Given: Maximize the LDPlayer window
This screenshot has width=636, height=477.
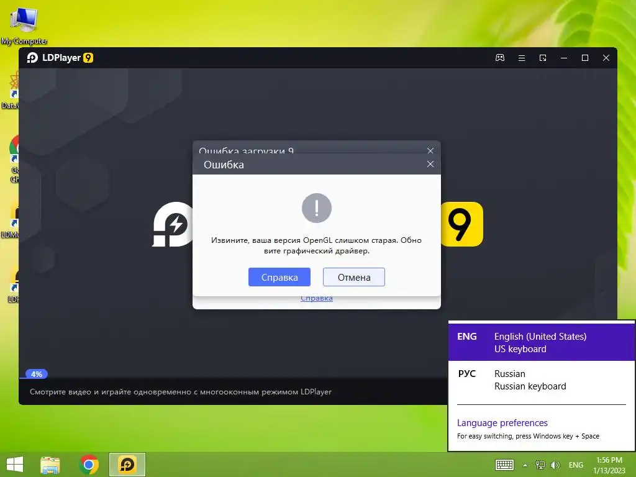Looking at the screenshot, I should [x=585, y=58].
